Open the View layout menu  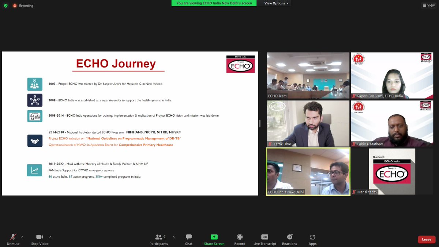tap(428, 5)
